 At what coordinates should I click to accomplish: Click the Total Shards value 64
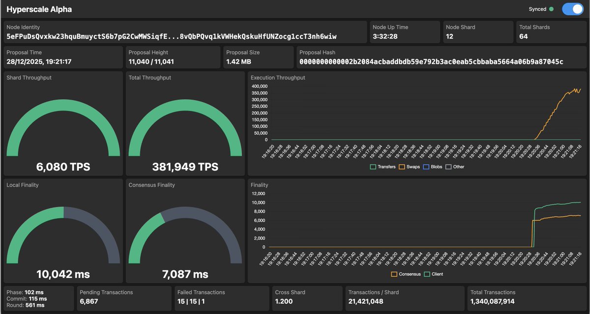[x=524, y=36]
